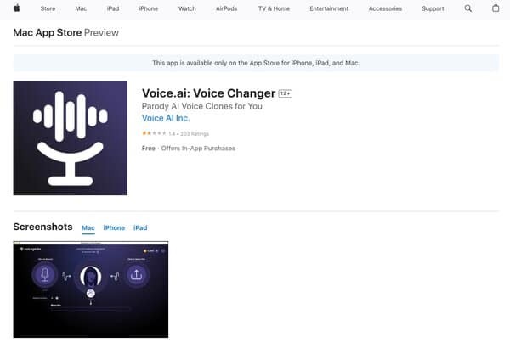510x348 pixels.
Task: Open the shopping bag icon
Action: click(496, 8)
